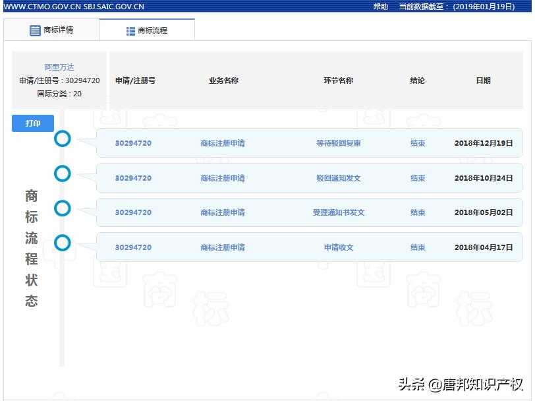
Task: Open the trademark name link 阿里万达
Action: [58, 67]
